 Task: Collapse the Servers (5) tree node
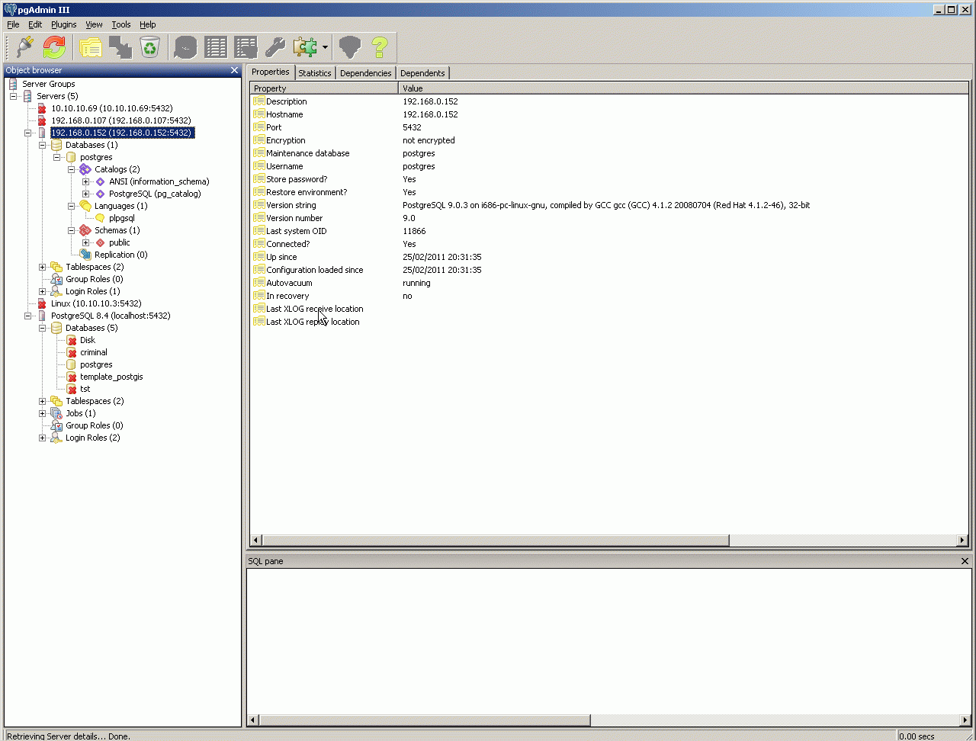[x=13, y=96]
